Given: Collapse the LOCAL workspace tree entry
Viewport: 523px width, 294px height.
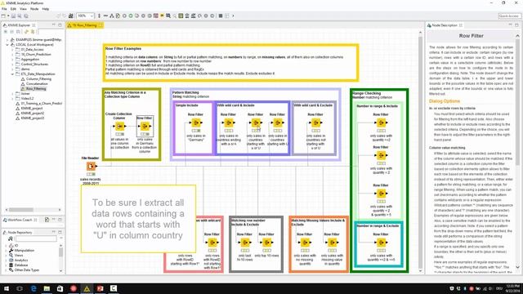Looking at the screenshot, I should click(x=7, y=45).
